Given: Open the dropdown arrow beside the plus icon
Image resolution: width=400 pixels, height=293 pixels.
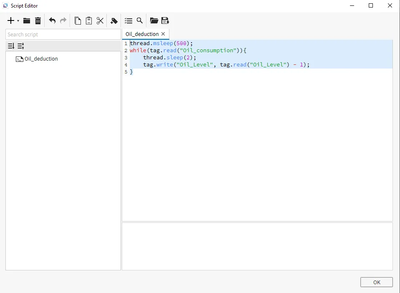Looking at the screenshot, I should [18, 21].
